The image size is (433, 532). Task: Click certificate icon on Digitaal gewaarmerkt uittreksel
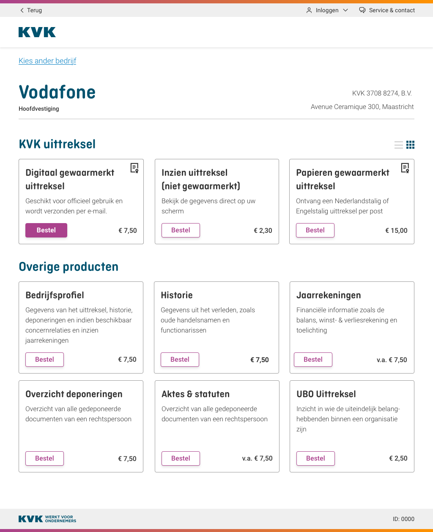point(134,168)
